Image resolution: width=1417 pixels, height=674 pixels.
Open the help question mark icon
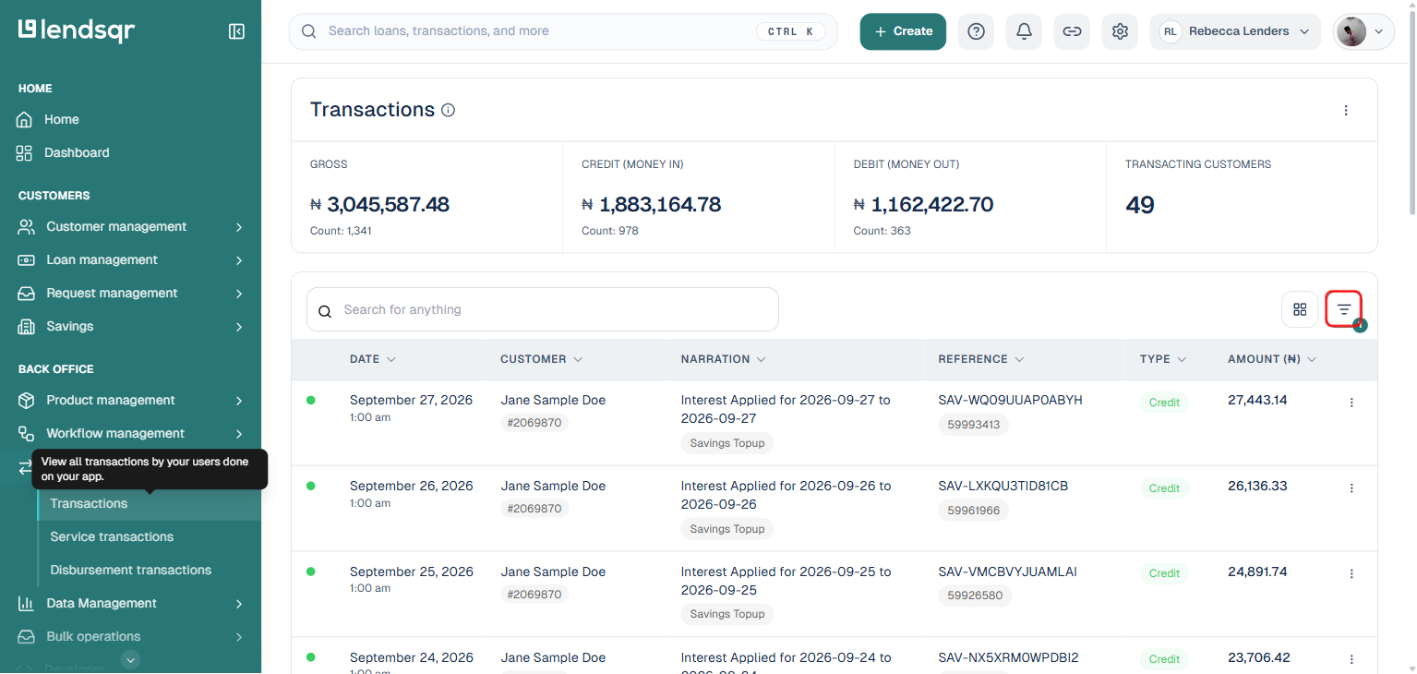pyautogui.click(x=976, y=31)
